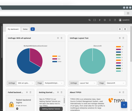Open the flush cache lightning icon
Image resolution: width=132 pixels, height=111 pixels.
[100, 20]
